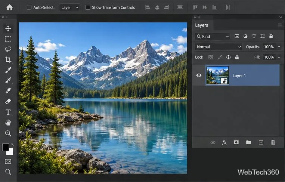Open the Layers panel hamburger menu
This screenshot has height=182, width=285.
tap(280, 25)
